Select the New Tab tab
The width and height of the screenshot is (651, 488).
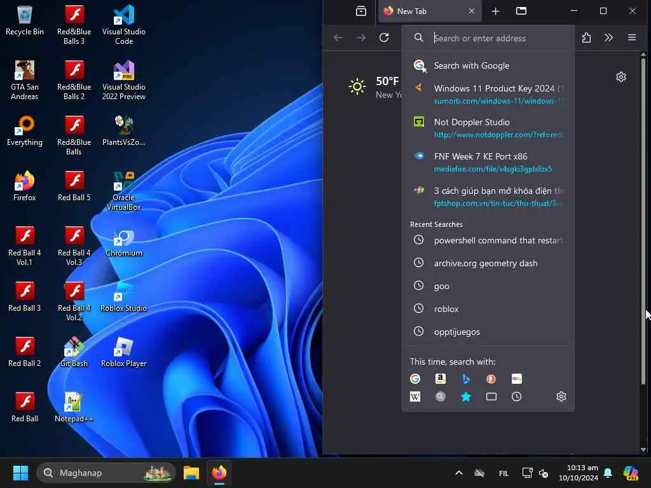coord(430,11)
